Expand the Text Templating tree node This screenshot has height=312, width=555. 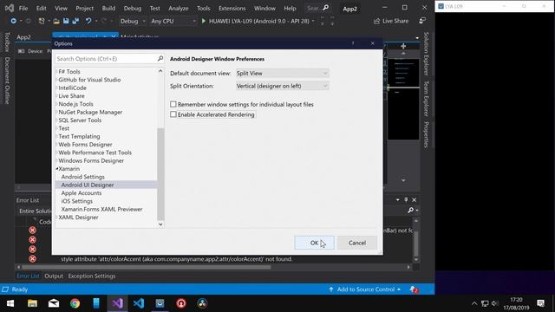click(57, 136)
